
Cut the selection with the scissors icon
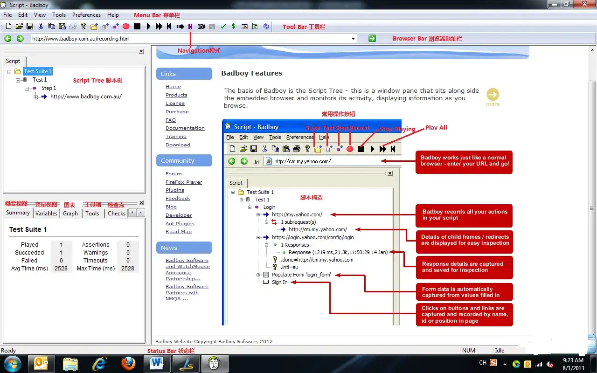(x=41, y=27)
